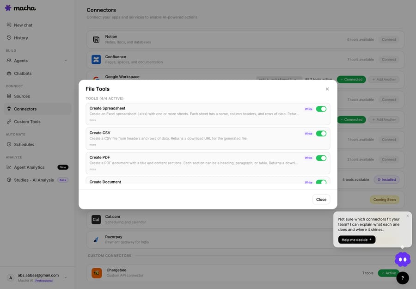Select Custom Tools in the sidebar
Screen dimensions: 416x289
pos(37,122)
